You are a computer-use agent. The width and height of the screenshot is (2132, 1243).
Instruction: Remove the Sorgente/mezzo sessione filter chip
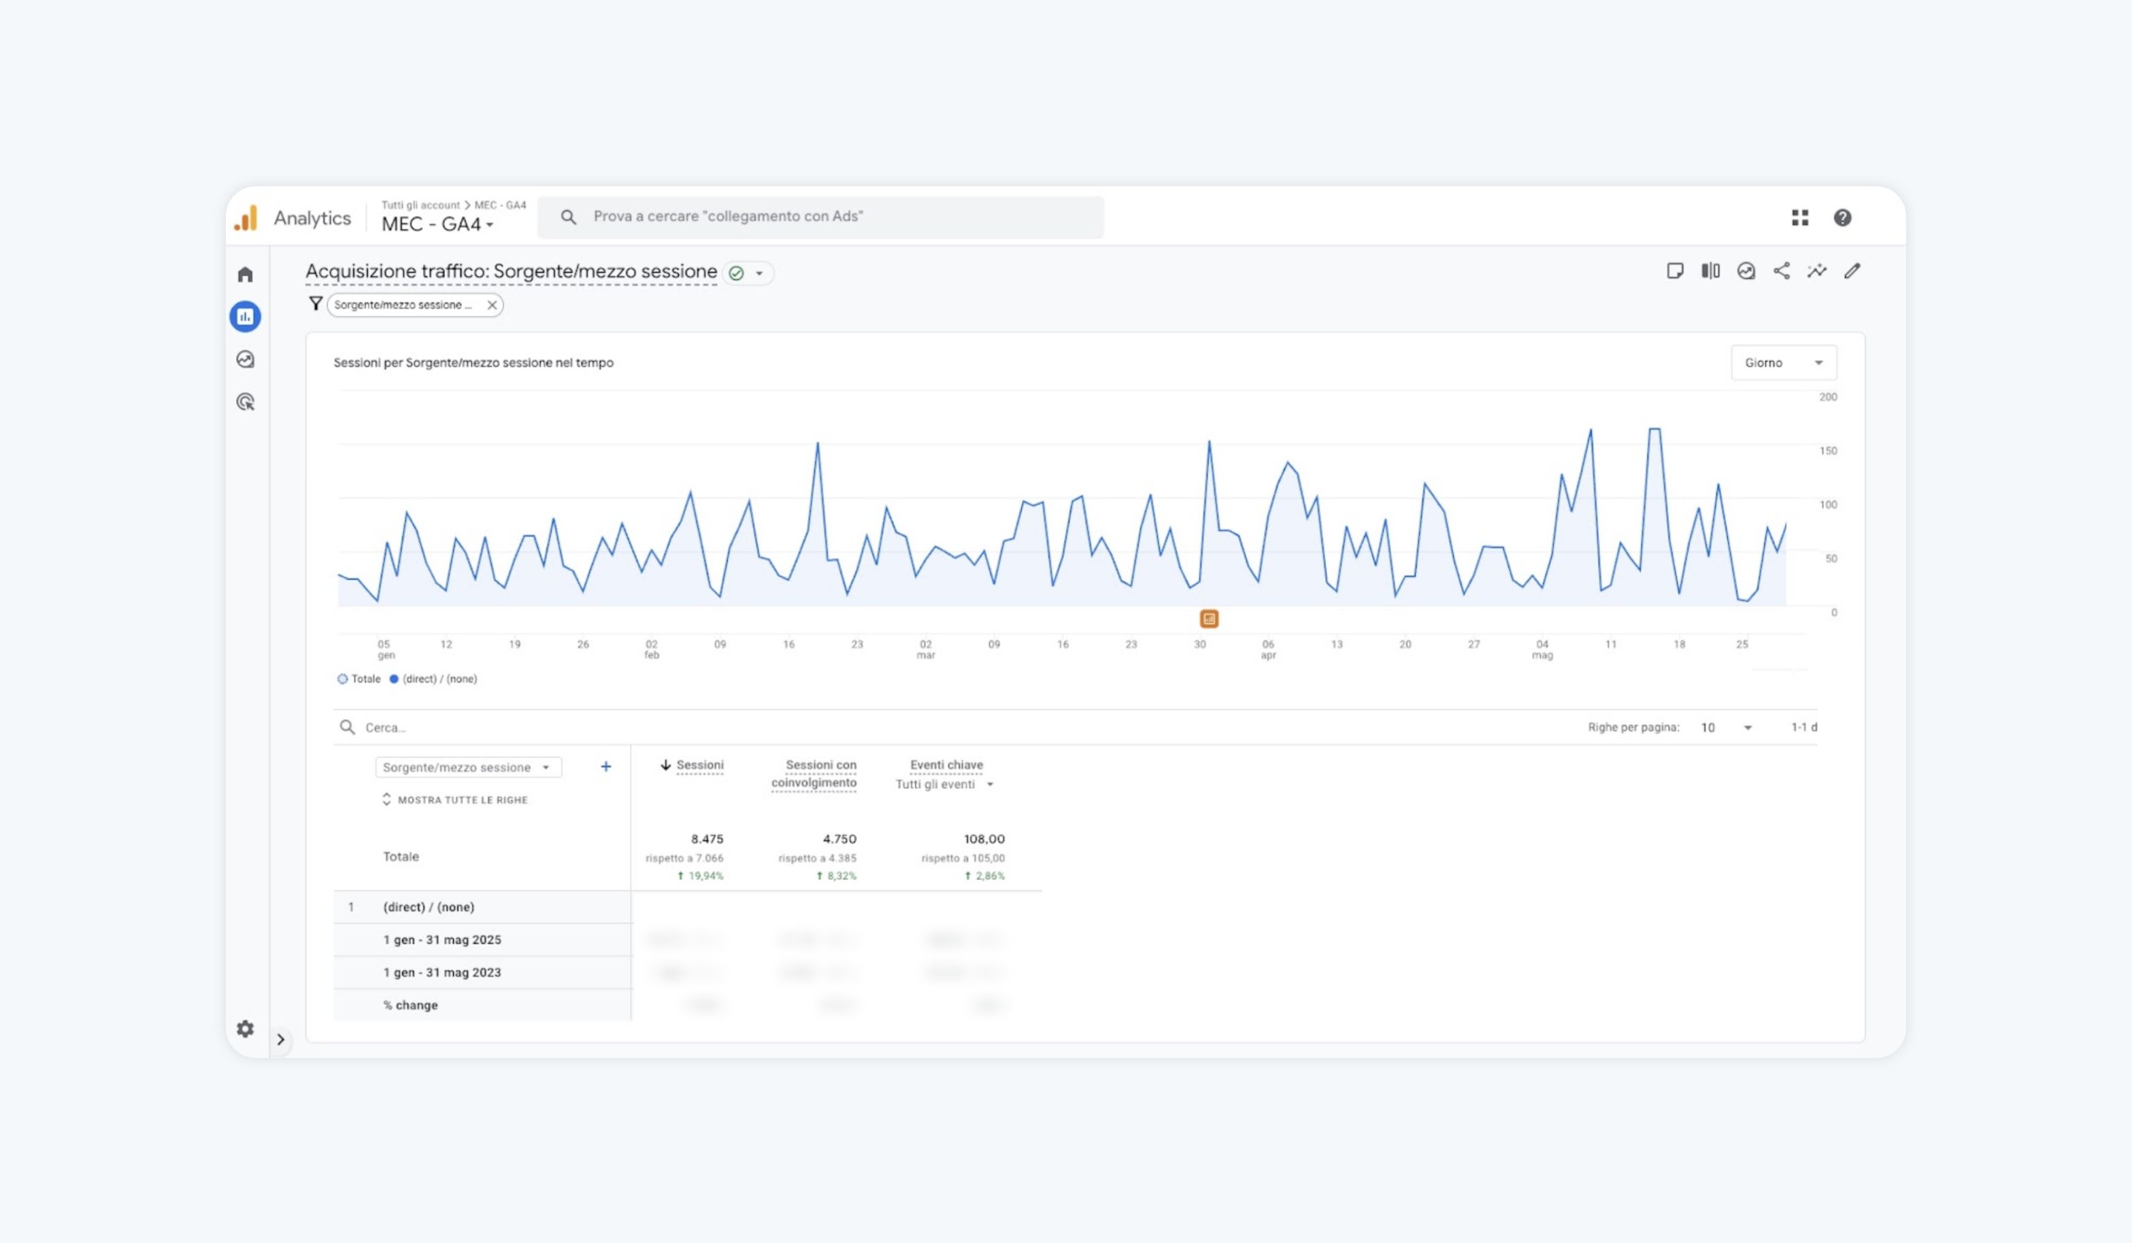pos(492,305)
